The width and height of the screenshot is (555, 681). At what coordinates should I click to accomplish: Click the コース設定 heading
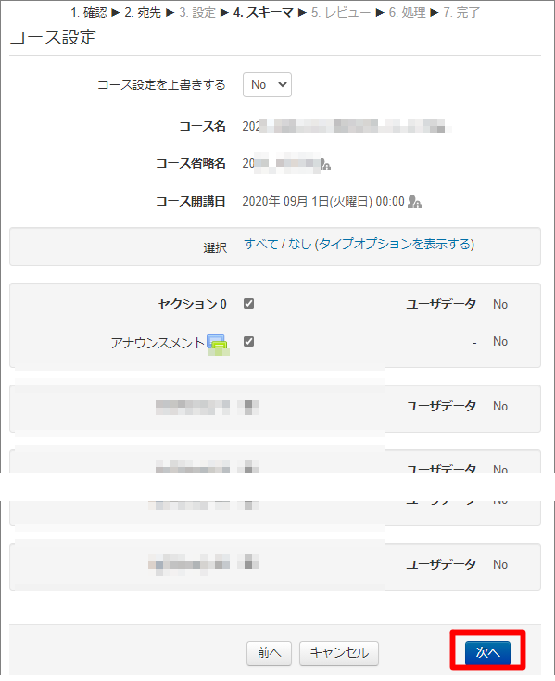[x=53, y=37]
